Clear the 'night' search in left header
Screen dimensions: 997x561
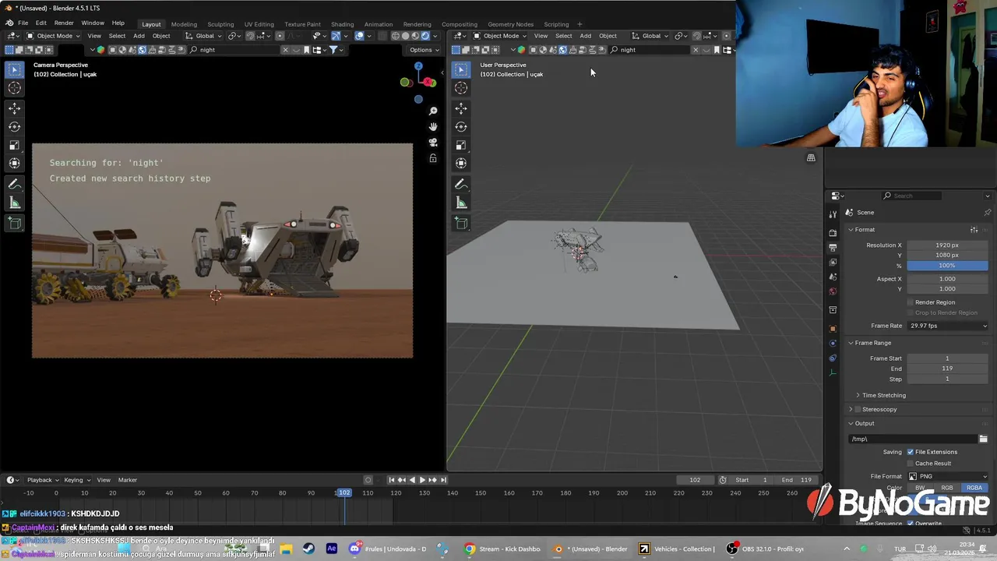tap(285, 50)
